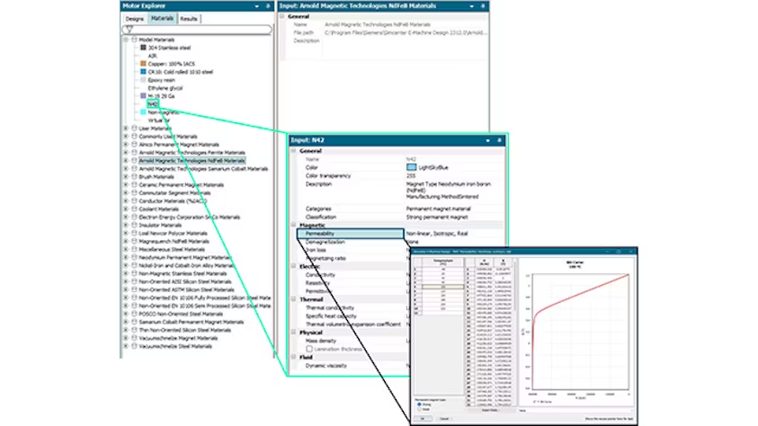Click the Copper: 100% IACS orange icon
Image resolution: width=758 pixels, height=426 pixels.
[x=143, y=64]
